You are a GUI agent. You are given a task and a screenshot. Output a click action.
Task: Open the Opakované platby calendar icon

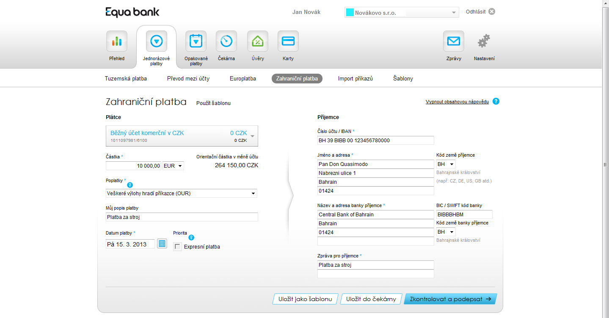pos(196,41)
